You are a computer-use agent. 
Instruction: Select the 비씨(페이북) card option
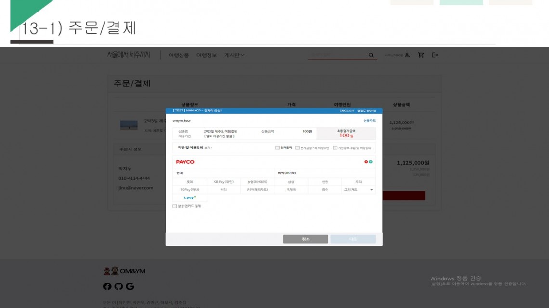tap(325, 173)
